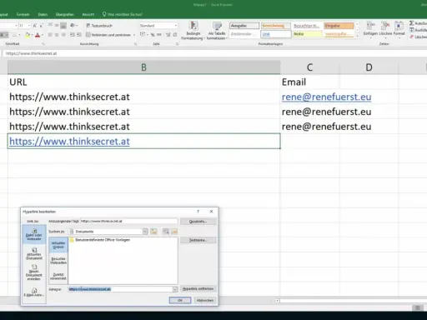Click the up-one-folder icon in dialog

(153, 232)
